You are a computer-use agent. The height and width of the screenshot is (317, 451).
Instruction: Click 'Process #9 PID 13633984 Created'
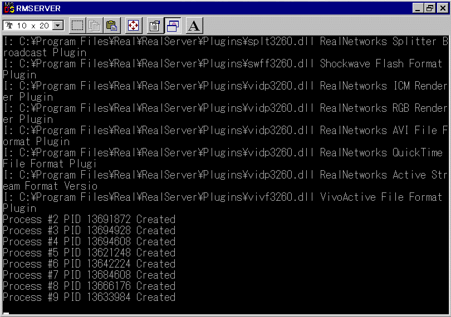pos(89,297)
